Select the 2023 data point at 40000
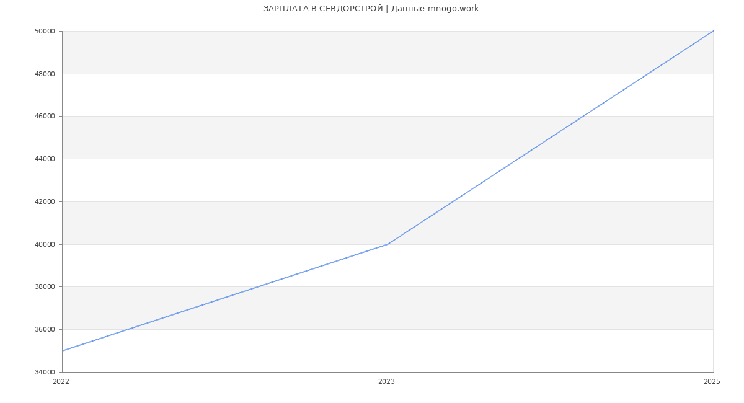 point(387,244)
